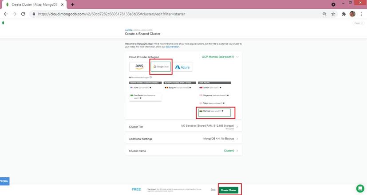Click the recommended region info icon

point(150,77)
